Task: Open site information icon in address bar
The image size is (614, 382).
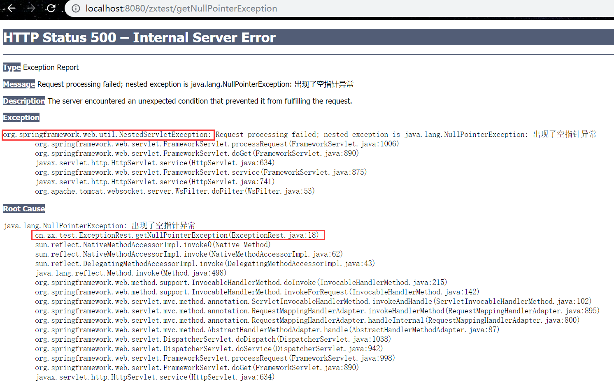Action: 76,9
